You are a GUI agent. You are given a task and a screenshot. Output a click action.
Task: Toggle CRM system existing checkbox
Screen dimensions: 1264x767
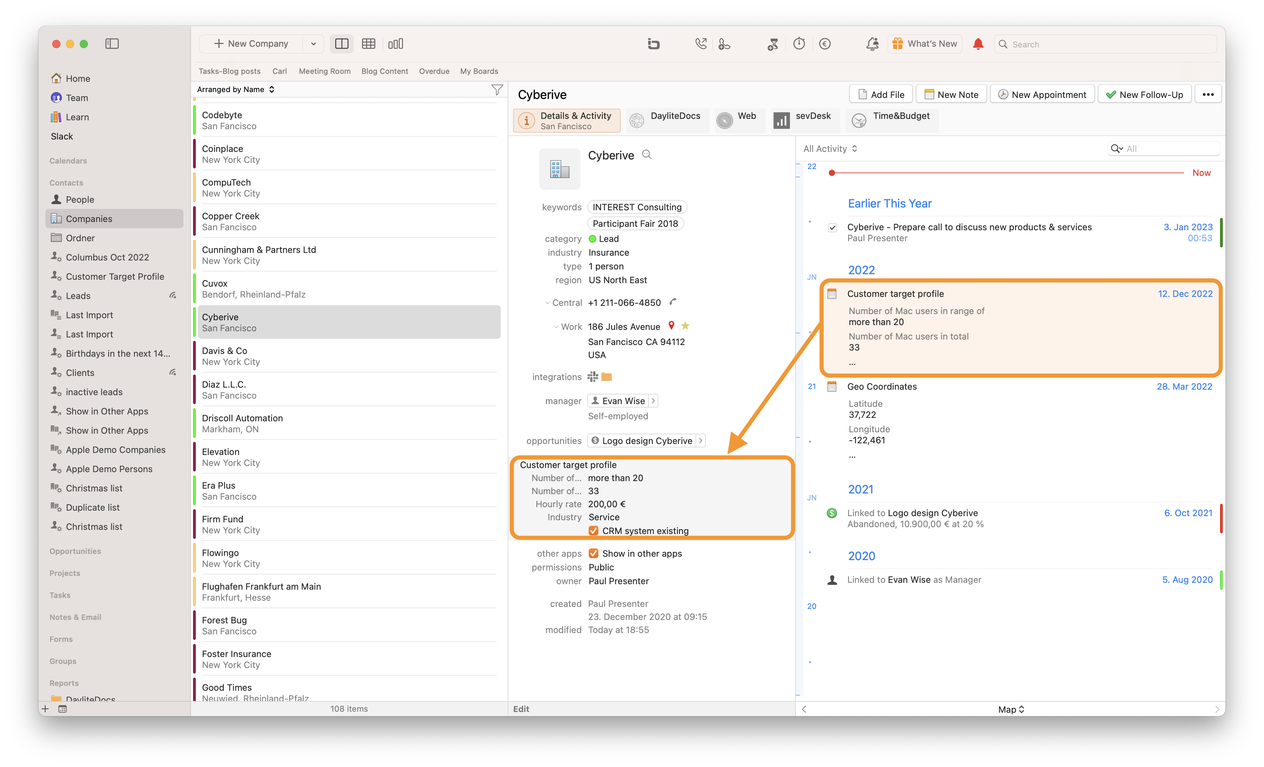[594, 530]
